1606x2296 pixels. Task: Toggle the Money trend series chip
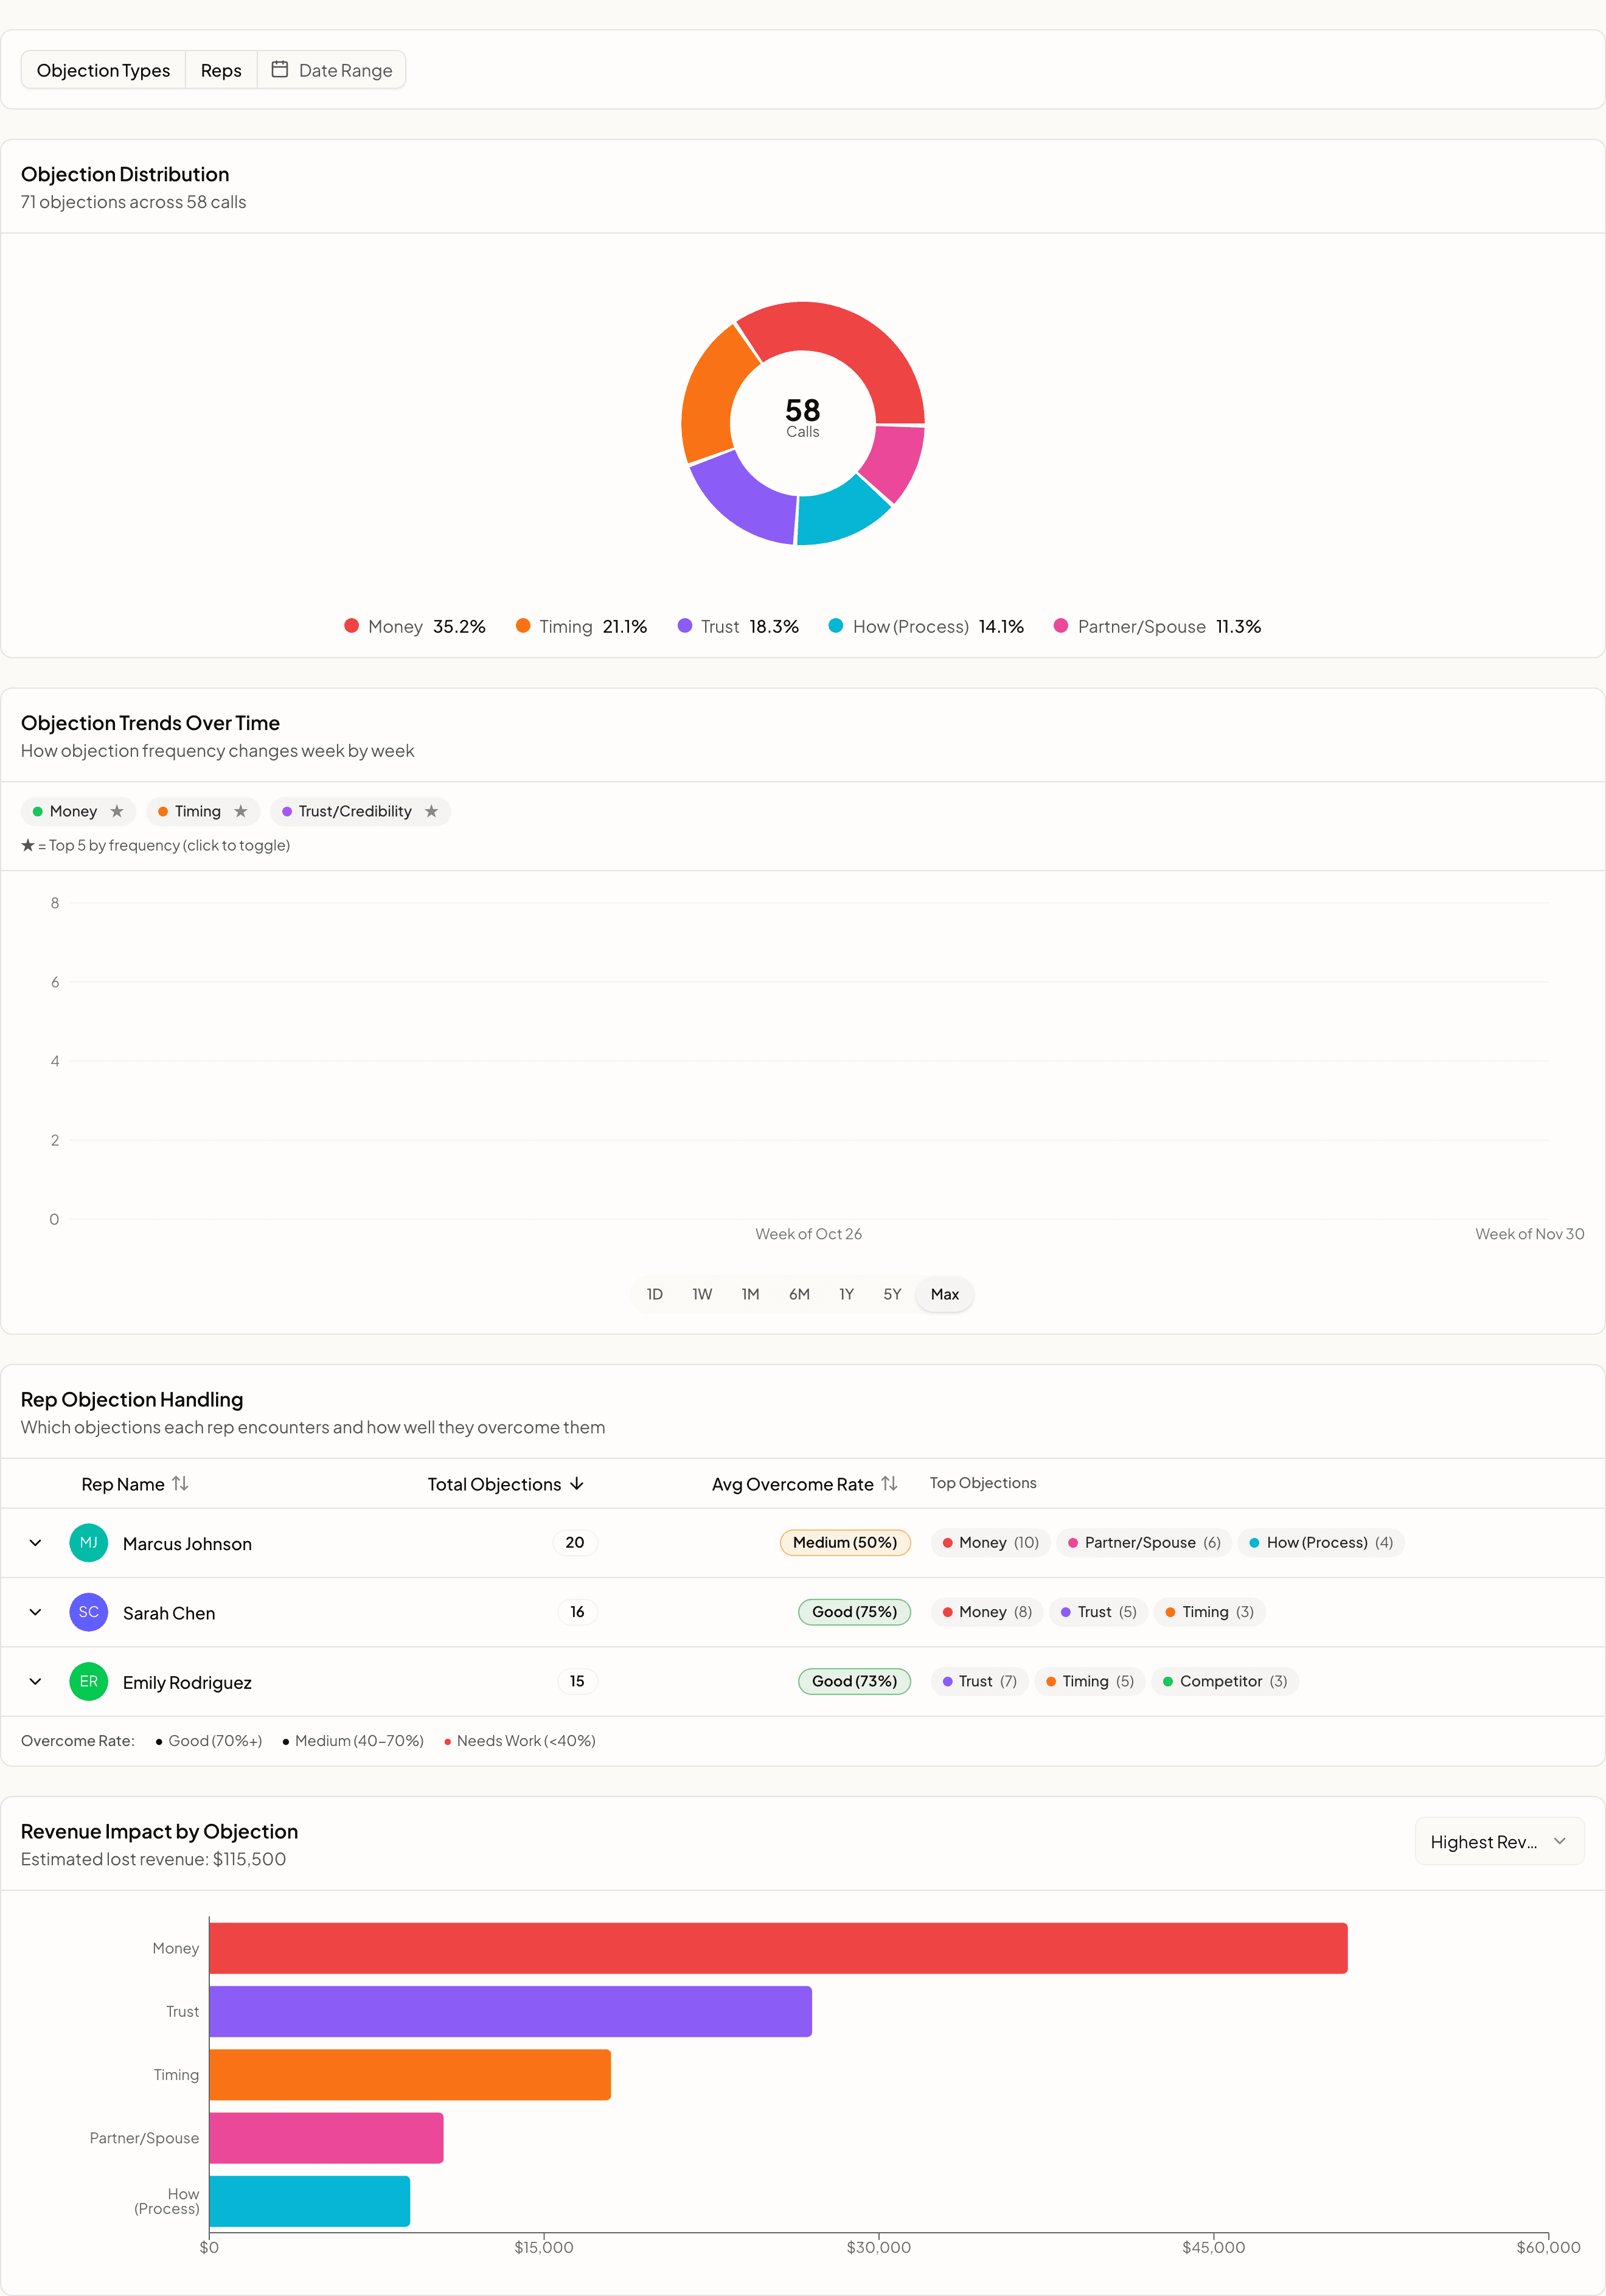click(78, 811)
